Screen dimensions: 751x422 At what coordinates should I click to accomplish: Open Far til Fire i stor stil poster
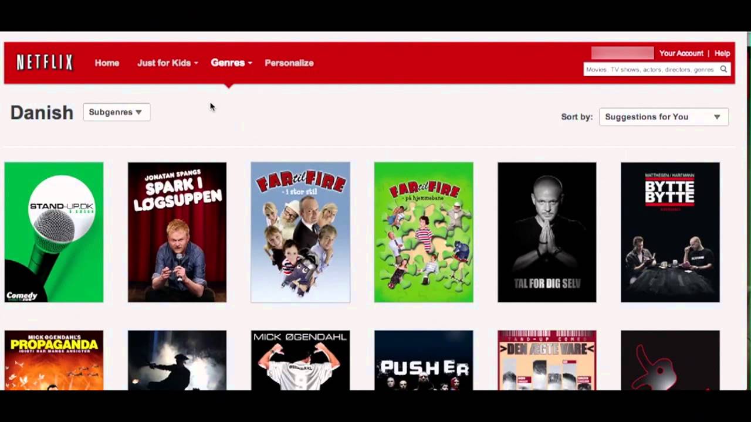click(300, 232)
